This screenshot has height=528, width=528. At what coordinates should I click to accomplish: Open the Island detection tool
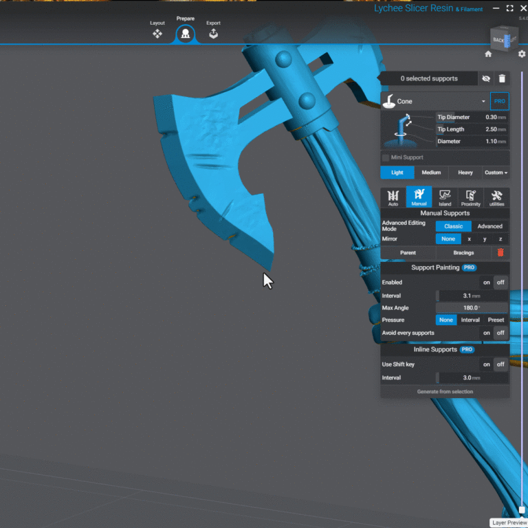coord(445,197)
